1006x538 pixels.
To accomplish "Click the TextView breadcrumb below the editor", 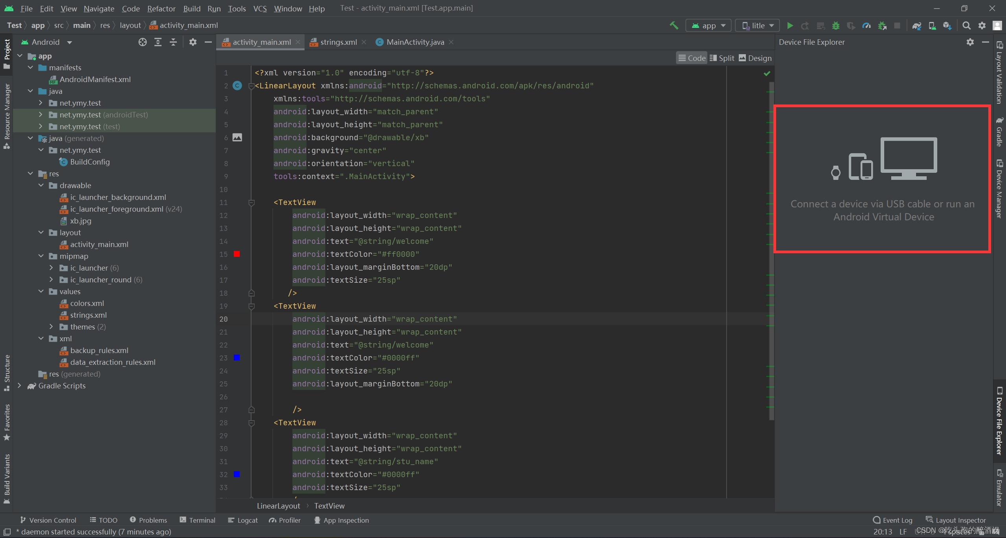I will click(x=329, y=506).
